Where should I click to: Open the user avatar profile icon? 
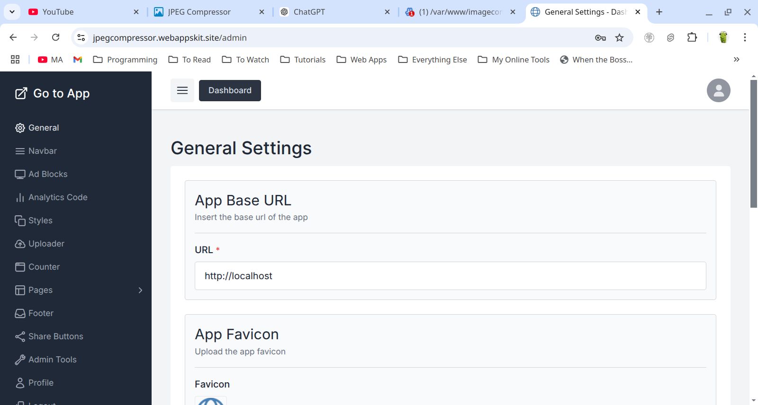(x=718, y=90)
